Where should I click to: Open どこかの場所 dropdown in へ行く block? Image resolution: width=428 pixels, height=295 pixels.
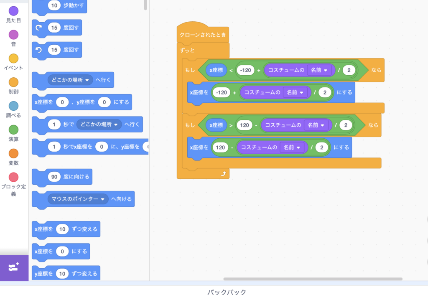[70, 80]
